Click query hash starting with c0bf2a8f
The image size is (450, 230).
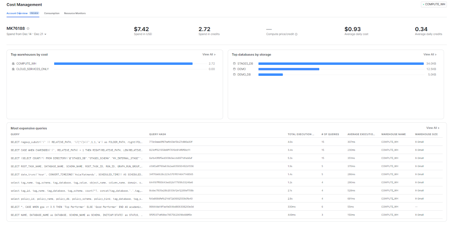(171, 166)
